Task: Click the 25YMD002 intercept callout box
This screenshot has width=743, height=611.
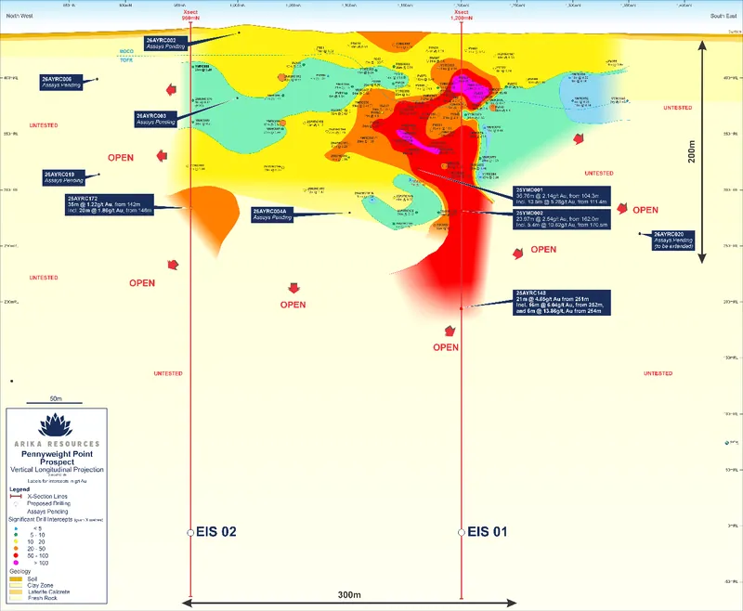Action: tap(562, 219)
